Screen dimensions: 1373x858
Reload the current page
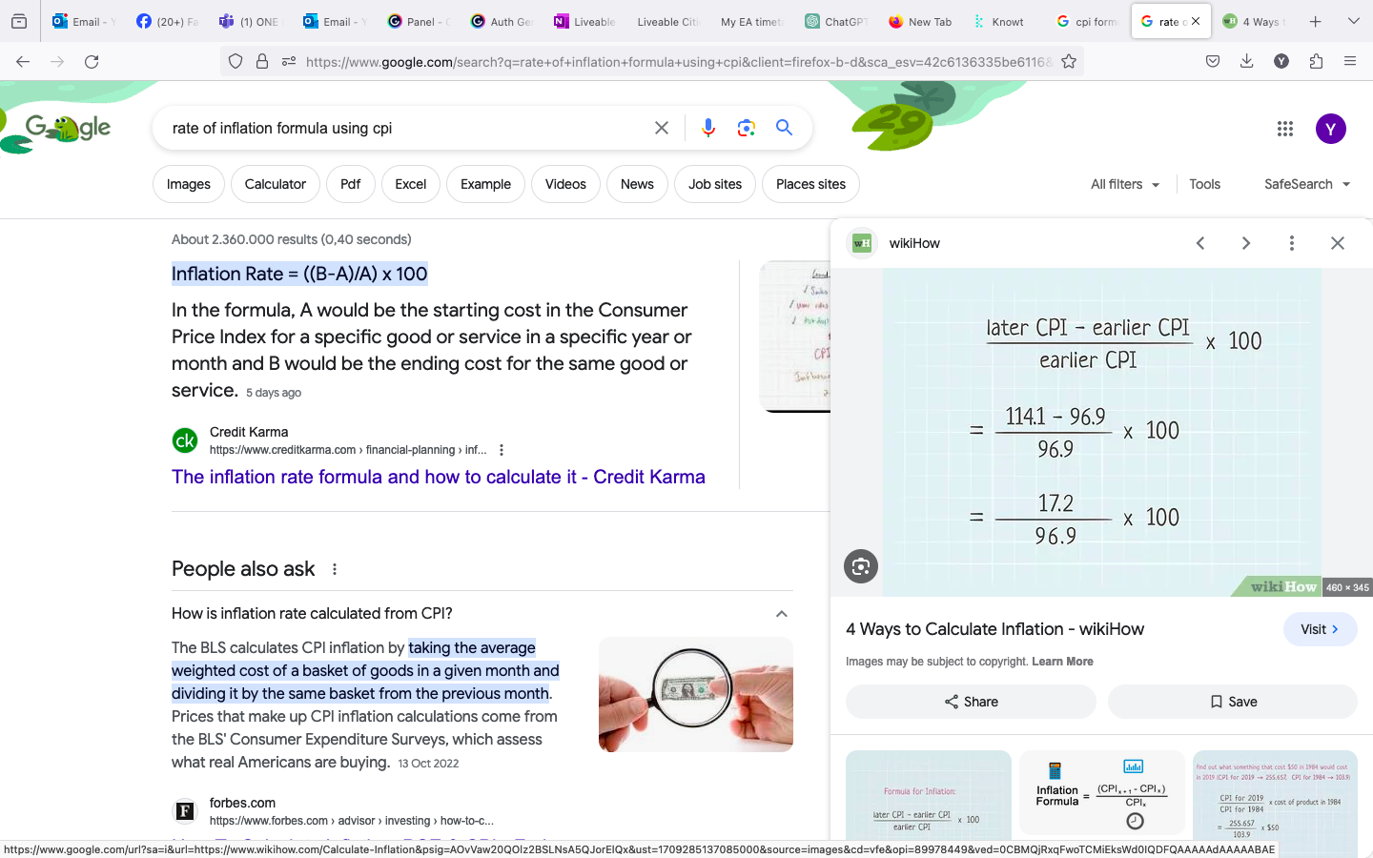point(92,62)
